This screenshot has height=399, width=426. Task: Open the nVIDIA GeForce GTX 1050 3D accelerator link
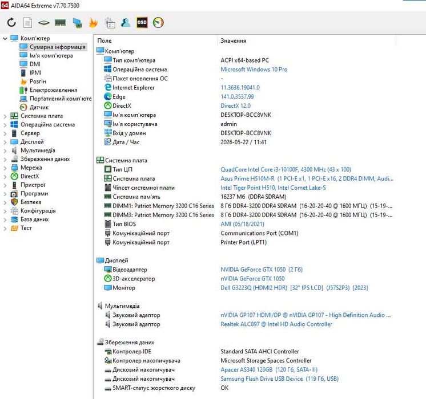(252, 279)
